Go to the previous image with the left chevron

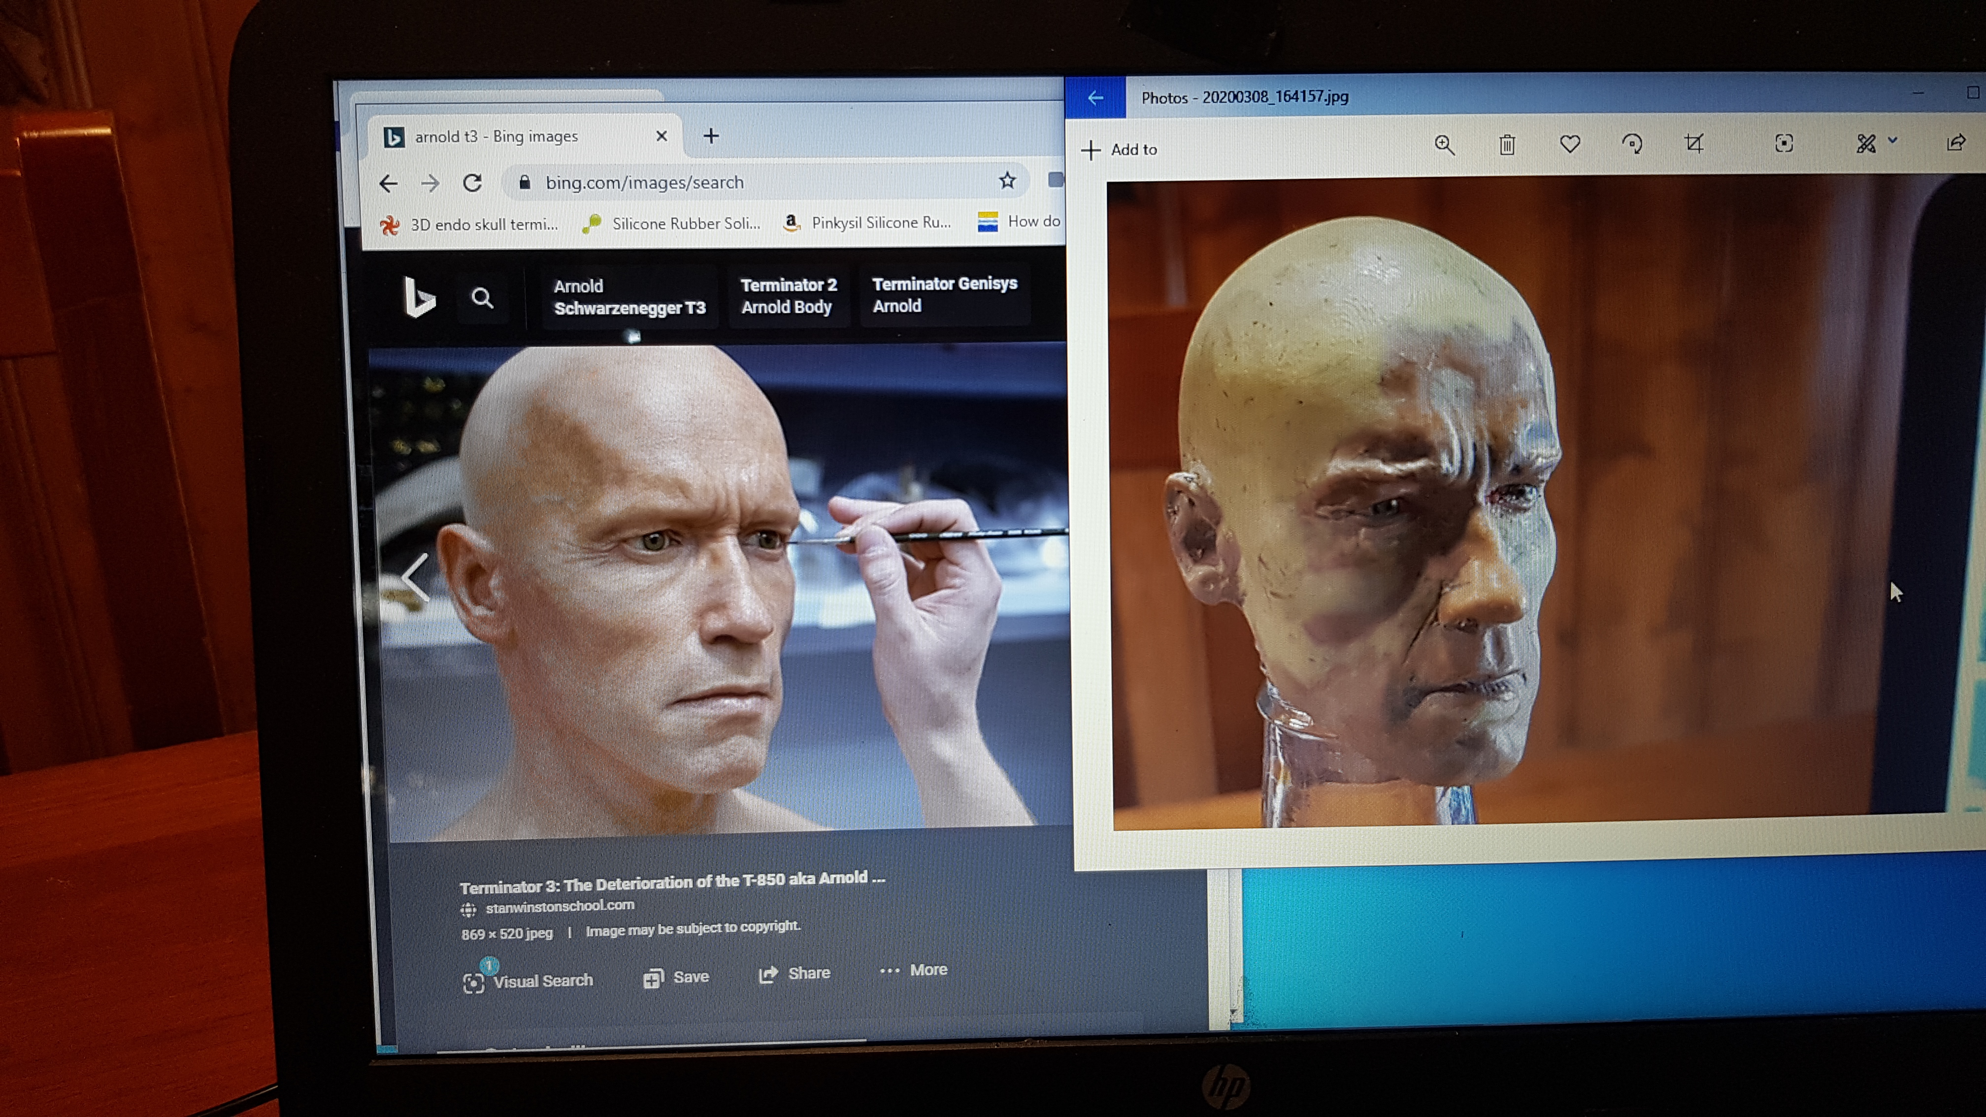point(416,577)
